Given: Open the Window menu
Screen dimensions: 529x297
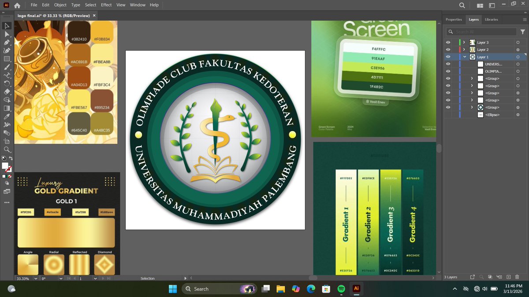Looking at the screenshot, I should click(x=138, y=5).
